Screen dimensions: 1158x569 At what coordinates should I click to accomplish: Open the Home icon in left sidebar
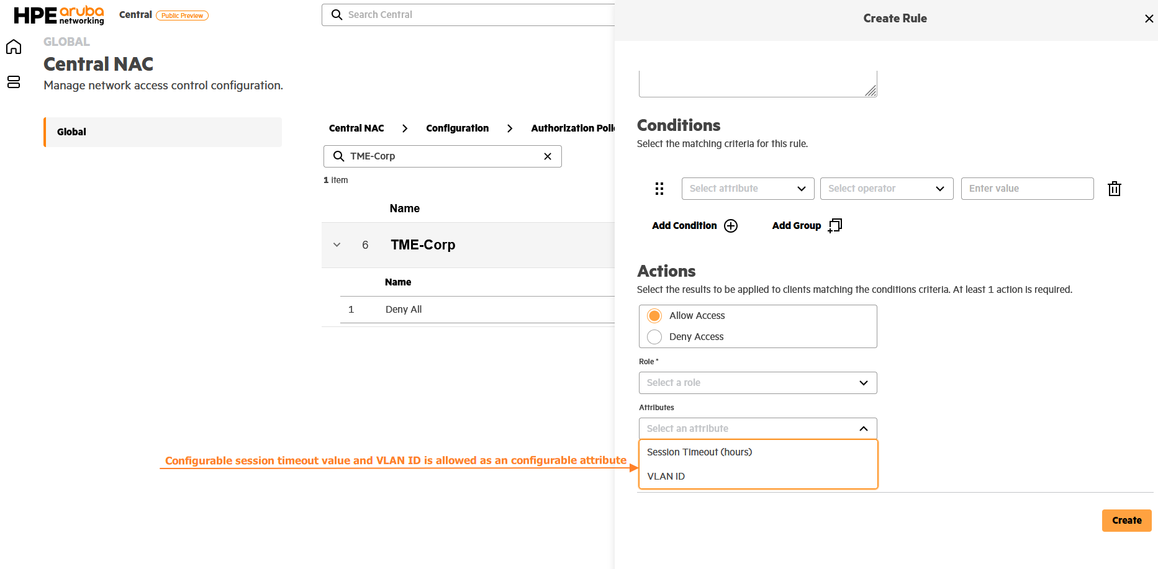[14, 47]
